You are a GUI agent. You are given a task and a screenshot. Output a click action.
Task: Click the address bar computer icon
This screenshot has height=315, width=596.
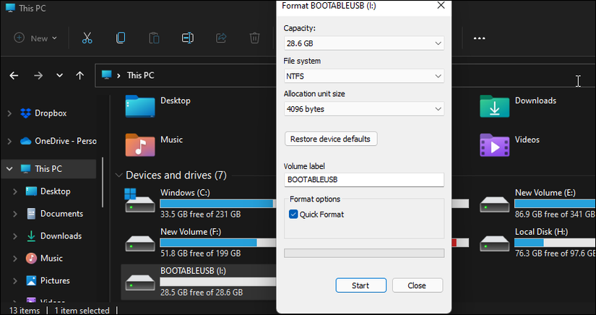[106, 75]
